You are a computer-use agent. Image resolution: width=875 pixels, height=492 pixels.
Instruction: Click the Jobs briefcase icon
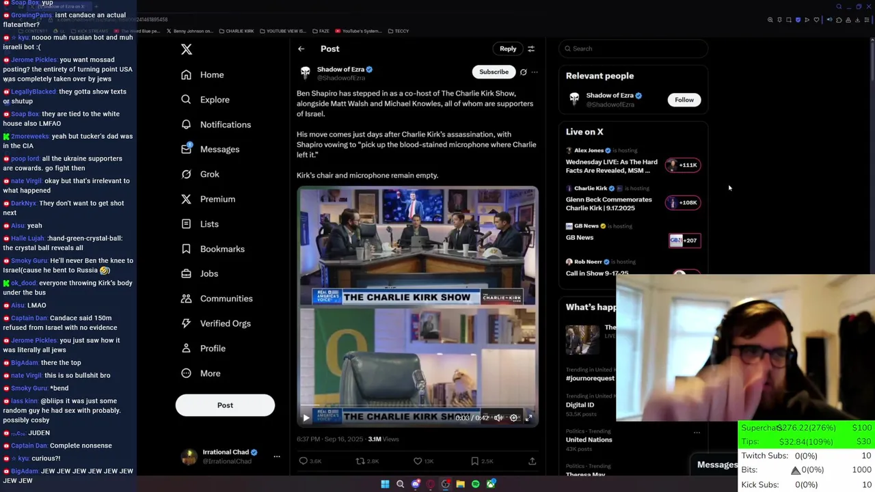(x=186, y=273)
